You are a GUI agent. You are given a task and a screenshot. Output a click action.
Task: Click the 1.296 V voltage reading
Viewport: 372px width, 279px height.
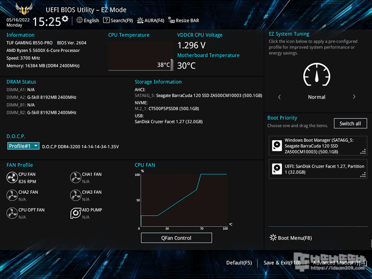tap(191, 45)
